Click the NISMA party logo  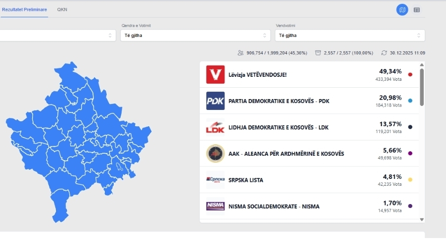[x=215, y=206]
